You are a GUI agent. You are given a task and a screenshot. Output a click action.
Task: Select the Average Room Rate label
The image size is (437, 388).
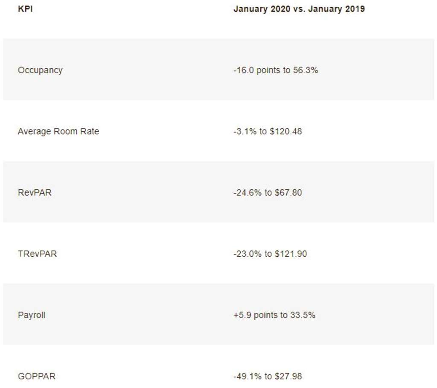pyautogui.click(x=58, y=131)
